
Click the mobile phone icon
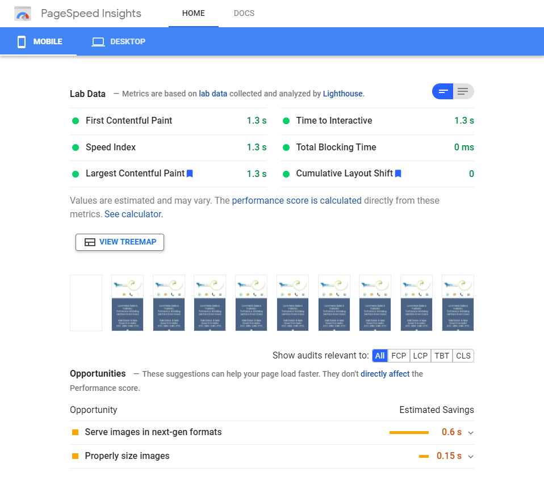pos(22,42)
